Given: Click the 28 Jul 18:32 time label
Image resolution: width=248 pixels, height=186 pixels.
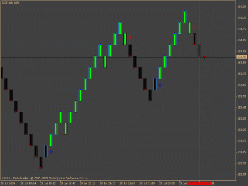Looking at the screenshot, I should coord(48,184).
